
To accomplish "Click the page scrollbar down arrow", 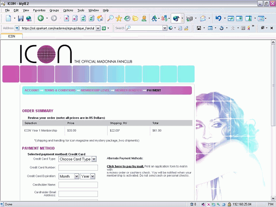I will (273, 198).
